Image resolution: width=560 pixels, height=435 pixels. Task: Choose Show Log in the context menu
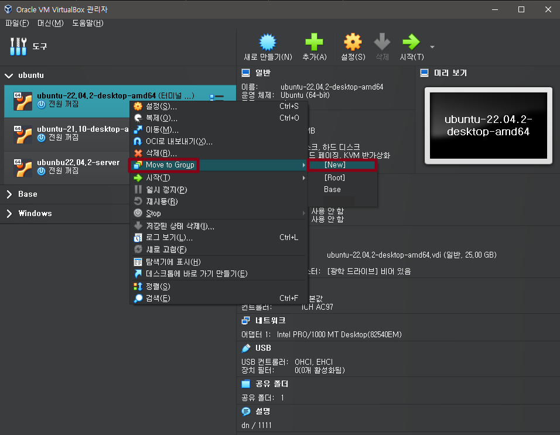coord(218,238)
